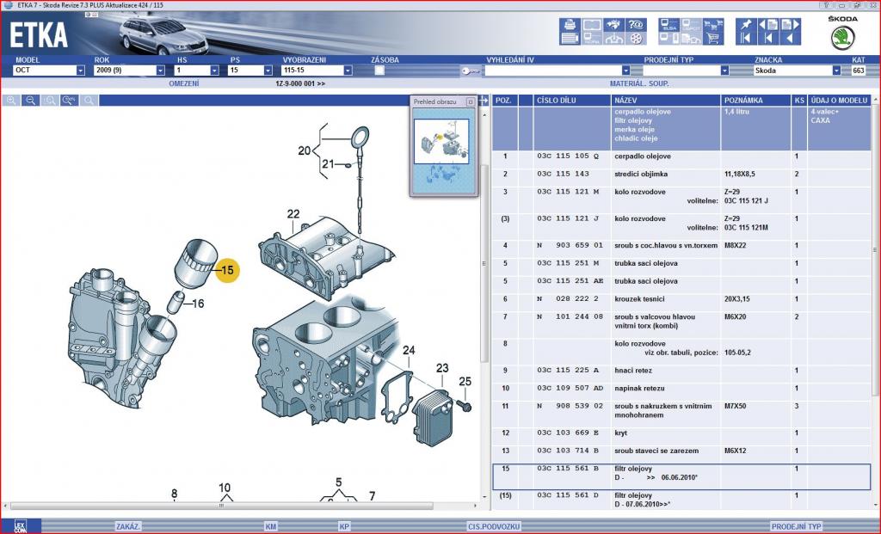Viewport: 881px width, 534px height.
Task: Click the key icon beside the search field
Action: click(471, 71)
